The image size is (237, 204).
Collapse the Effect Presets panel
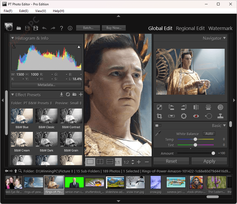(x=13, y=95)
